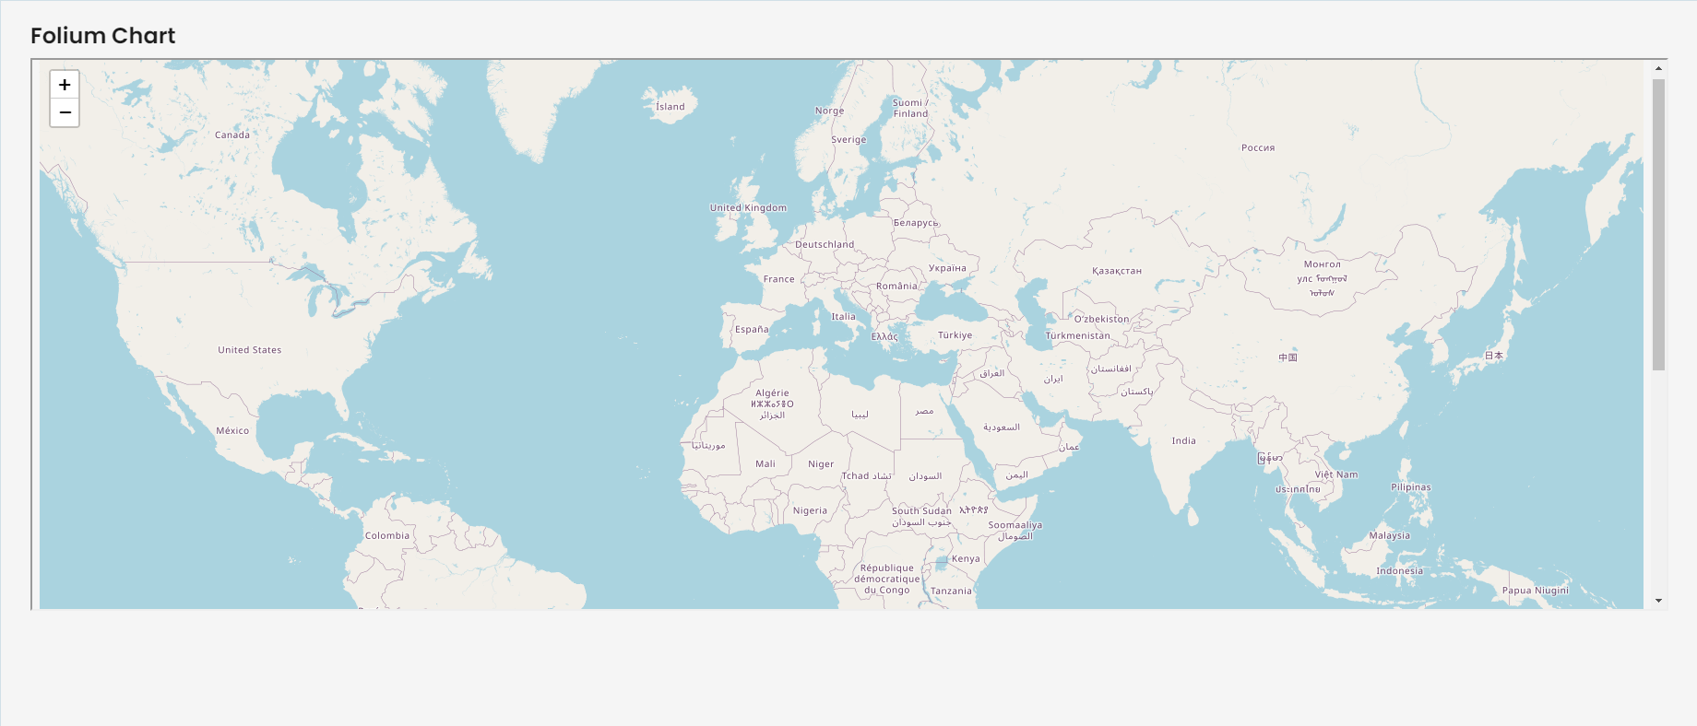Click the Беларусь label
This screenshot has width=1697, height=726.
click(x=916, y=223)
